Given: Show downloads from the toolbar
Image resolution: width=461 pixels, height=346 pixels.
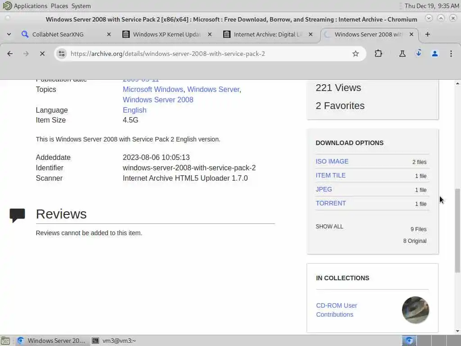Looking at the screenshot, I should coord(418,53).
